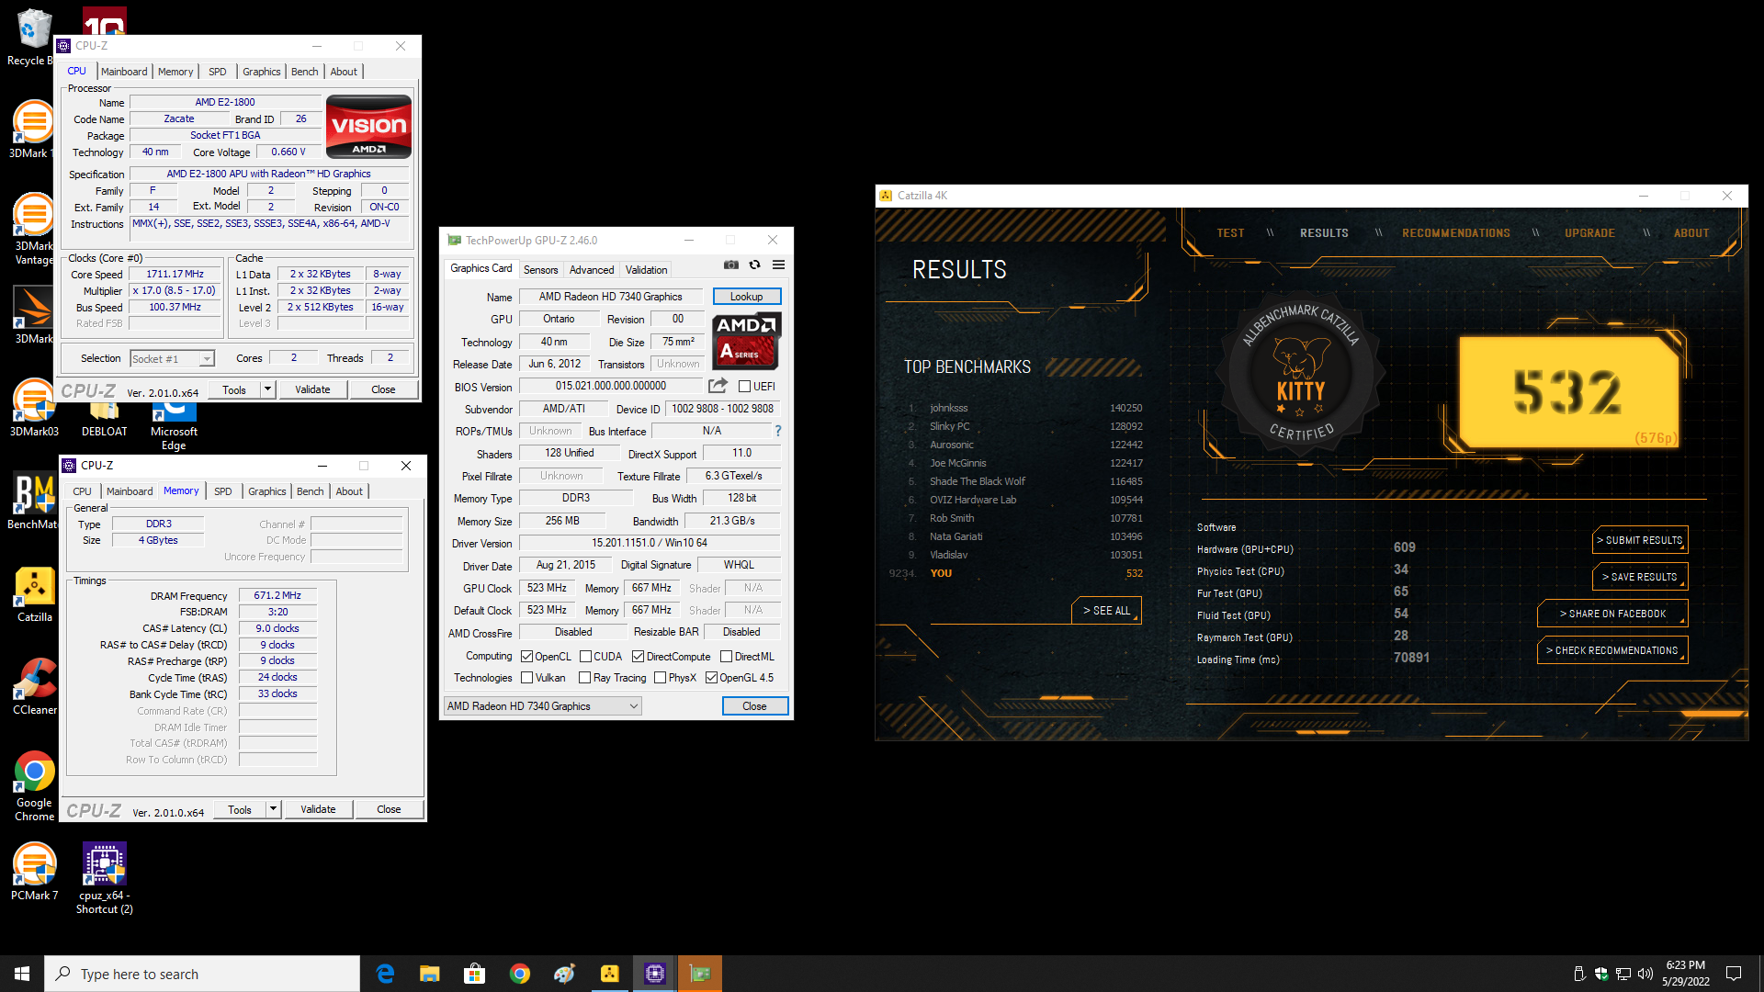Open Windows Start menu
The height and width of the screenshot is (992, 1764).
click(22, 974)
